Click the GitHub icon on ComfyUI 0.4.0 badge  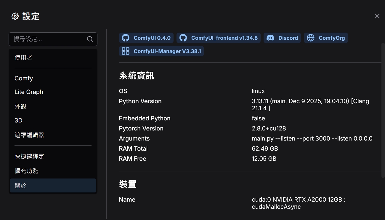pos(126,38)
